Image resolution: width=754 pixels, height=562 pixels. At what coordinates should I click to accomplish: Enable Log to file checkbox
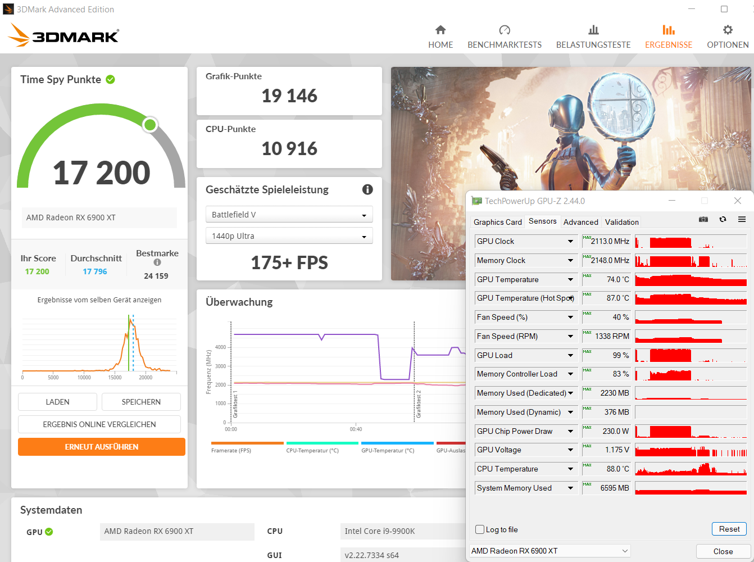click(x=480, y=529)
